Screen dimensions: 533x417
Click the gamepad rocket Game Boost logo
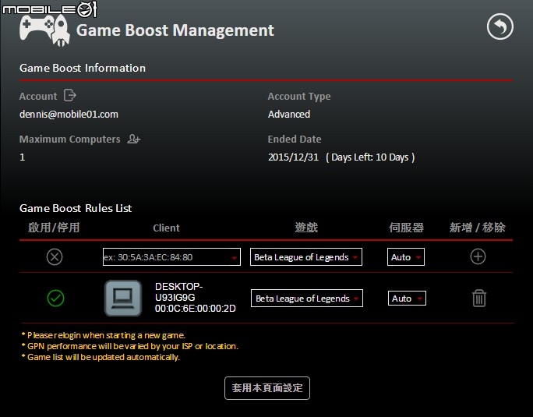44,30
